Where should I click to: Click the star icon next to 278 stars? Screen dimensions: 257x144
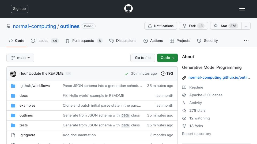click(184, 110)
